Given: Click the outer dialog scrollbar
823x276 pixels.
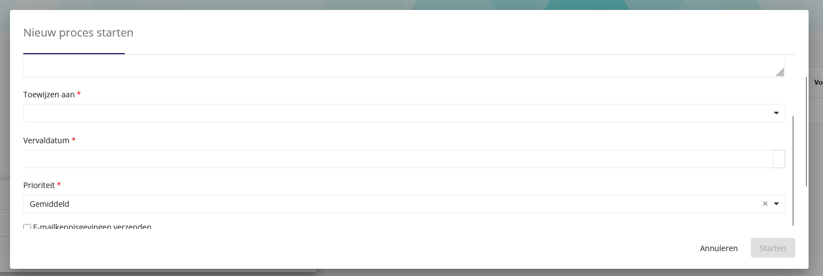Looking at the screenshot, I should (x=807, y=132).
